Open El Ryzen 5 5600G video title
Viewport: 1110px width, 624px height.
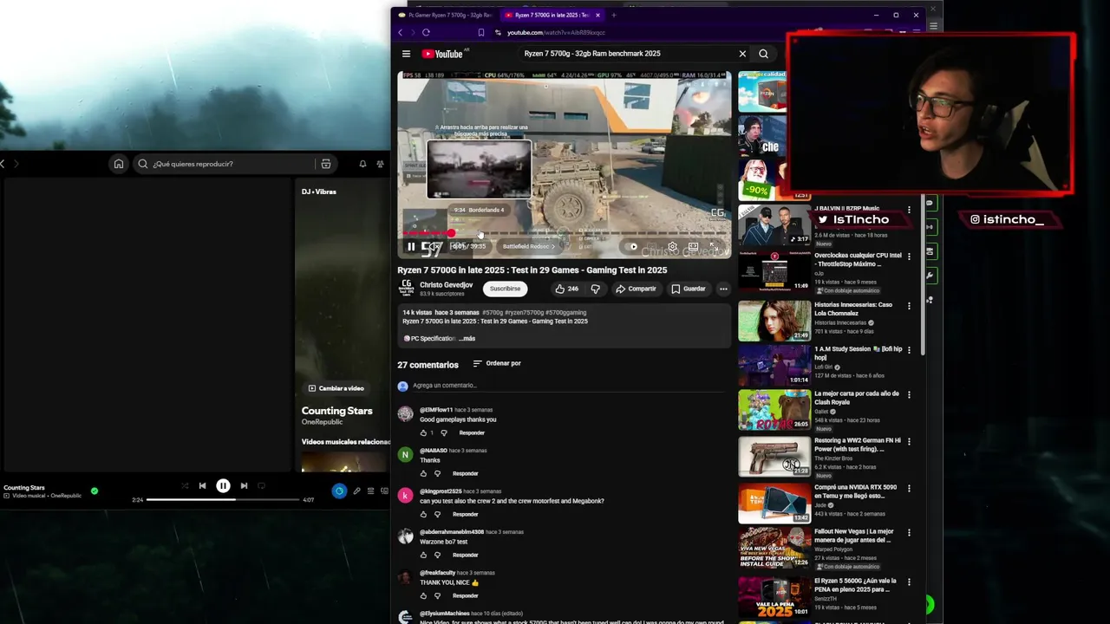(855, 584)
